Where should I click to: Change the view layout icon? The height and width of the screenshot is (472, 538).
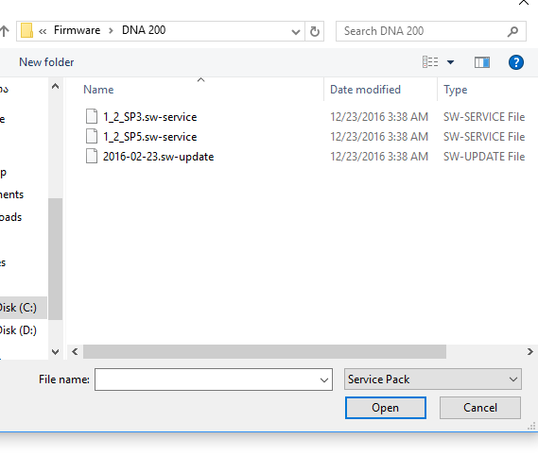(x=430, y=62)
